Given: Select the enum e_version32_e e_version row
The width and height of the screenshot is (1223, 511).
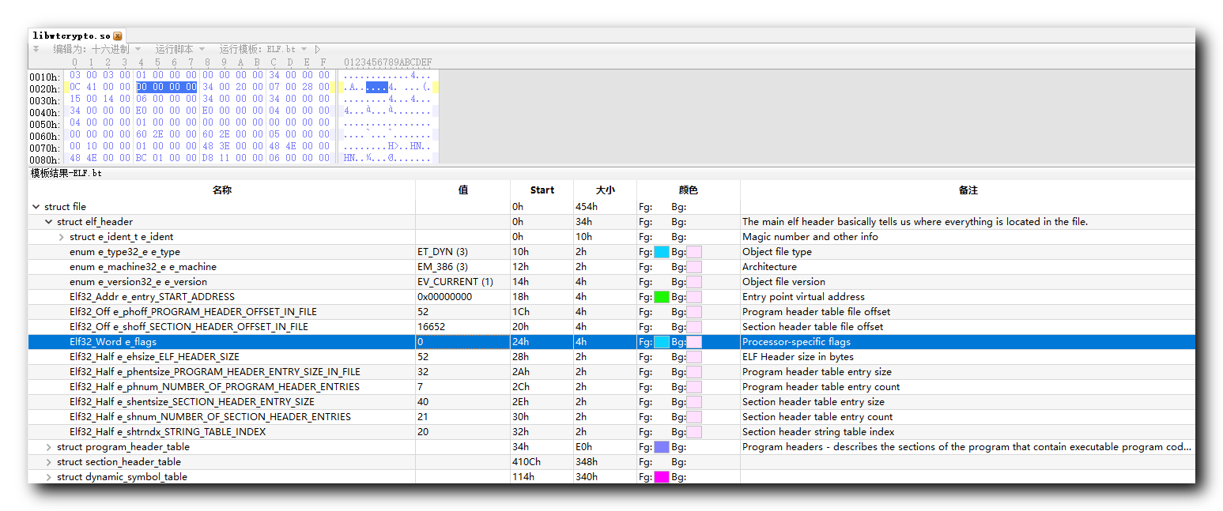Looking at the screenshot, I should point(612,282).
